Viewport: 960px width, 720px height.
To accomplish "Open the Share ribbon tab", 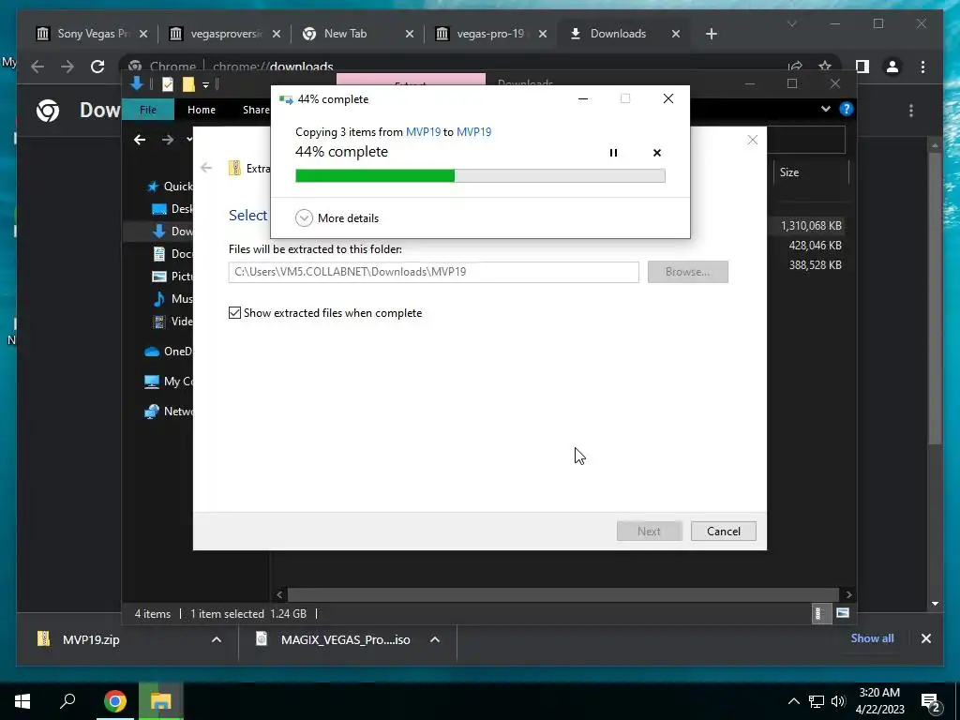I will pyautogui.click(x=256, y=110).
